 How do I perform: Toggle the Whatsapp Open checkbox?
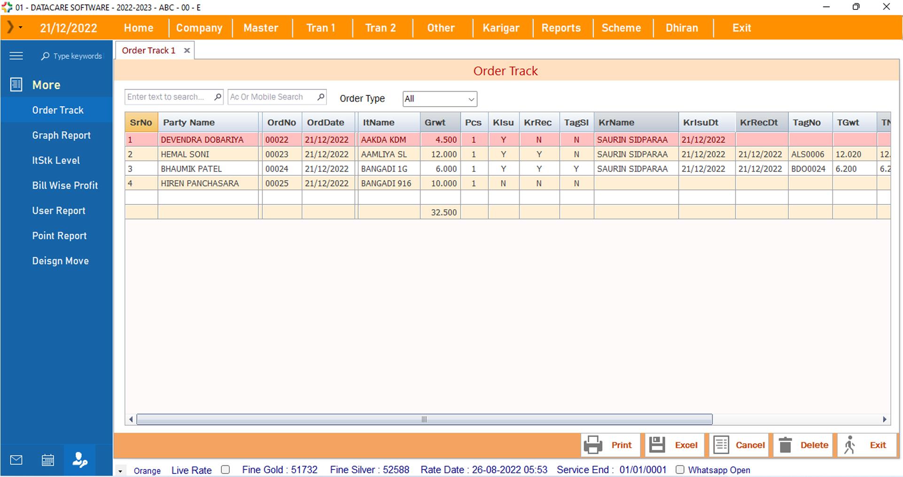(x=680, y=469)
